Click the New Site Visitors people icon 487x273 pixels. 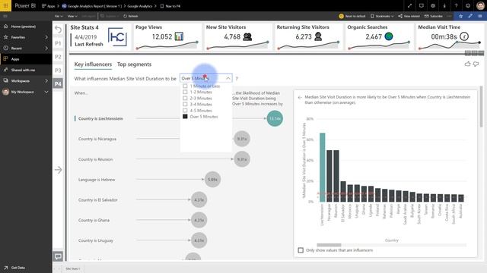point(247,36)
